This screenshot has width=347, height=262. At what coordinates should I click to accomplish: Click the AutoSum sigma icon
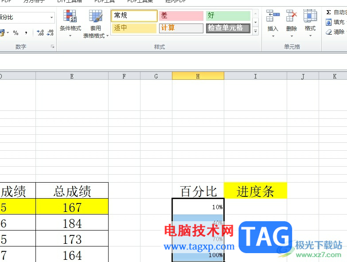pyautogui.click(x=329, y=12)
